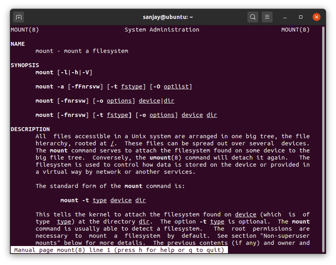Click the search magnifier icon
The height and width of the screenshot is (265, 336).
coord(252,17)
